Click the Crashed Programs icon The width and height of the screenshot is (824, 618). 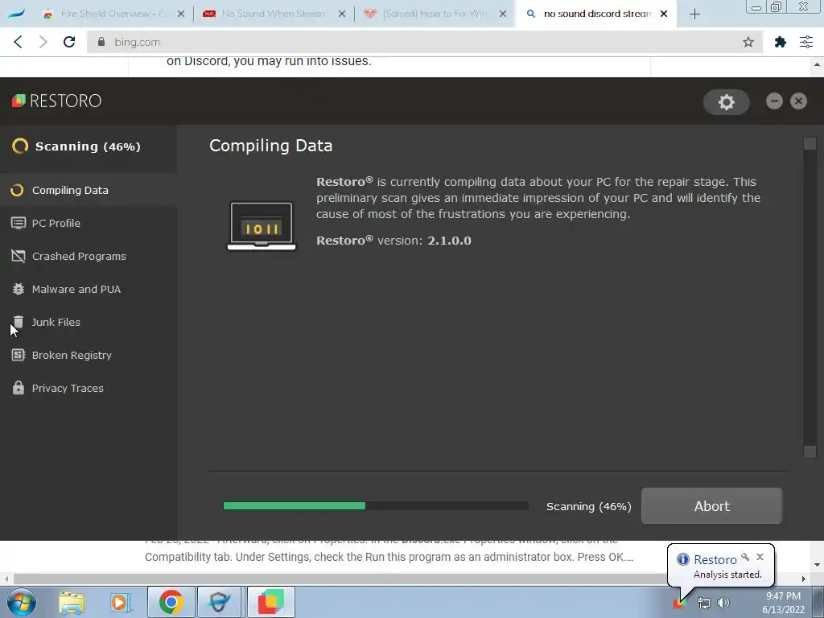(19, 256)
